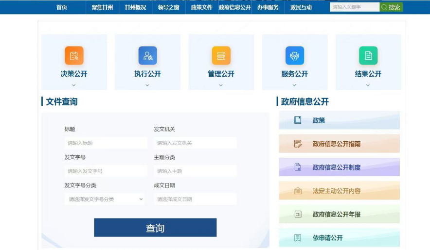The height and width of the screenshot is (250, 430).
Task: Click the 服务公开 card label
Action: [x=294, y=74]
